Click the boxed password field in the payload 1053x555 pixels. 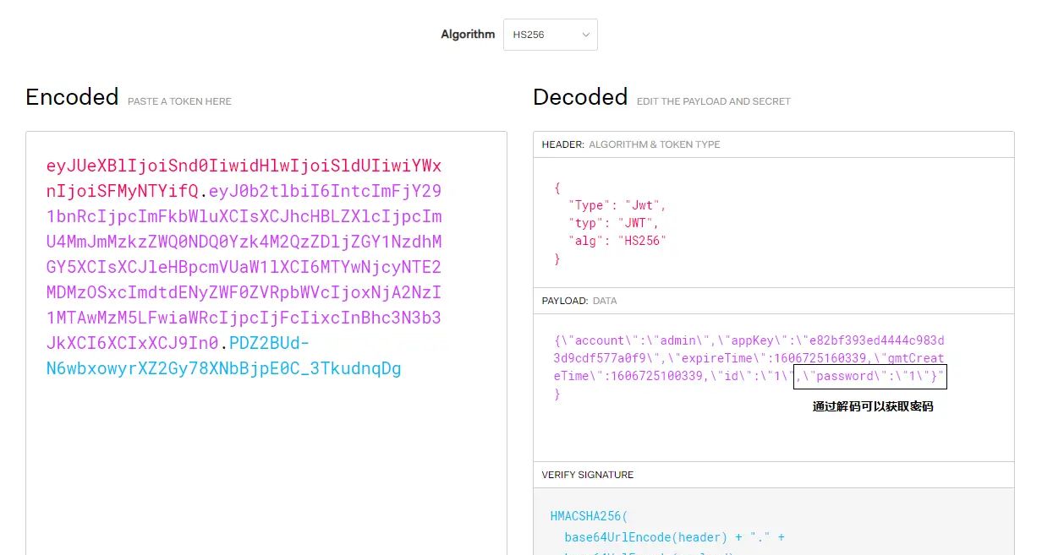point(870,376)
